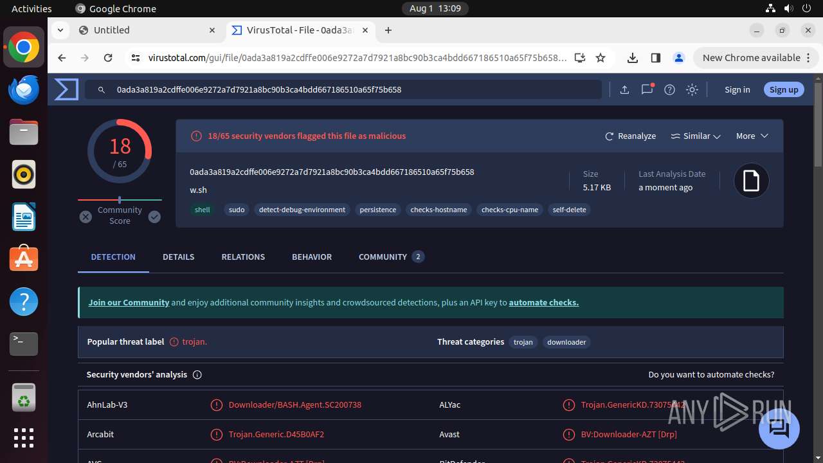Open the notifications comment icon
823x463 pixels.
(647, 89)
